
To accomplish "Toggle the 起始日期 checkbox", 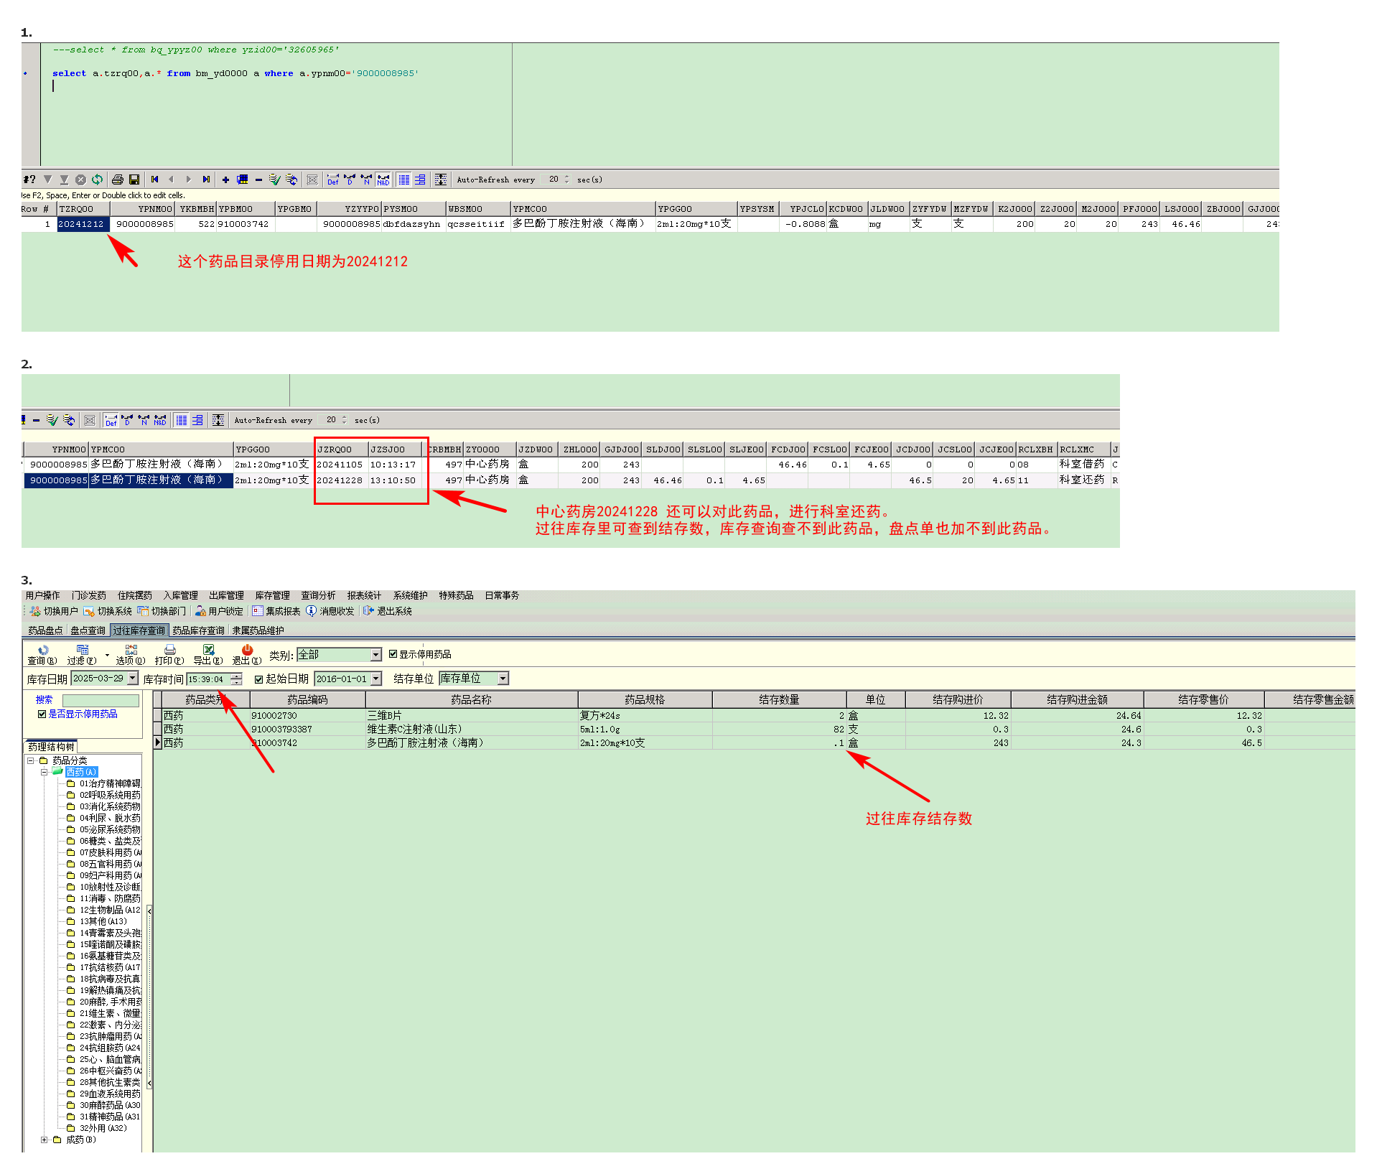I will (x=259, y=679).
